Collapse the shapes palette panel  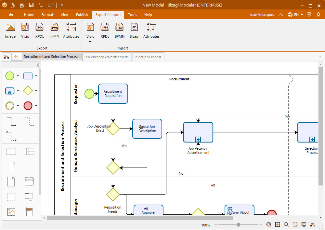[x=38, y=65]
